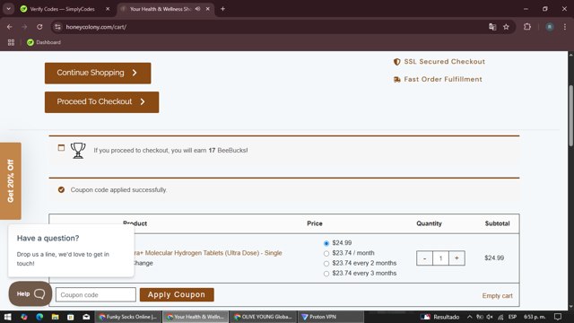Viewport: 574px width, 323px height.
Task: Reload the honeycolony cart page
Action: pos(39,27)
